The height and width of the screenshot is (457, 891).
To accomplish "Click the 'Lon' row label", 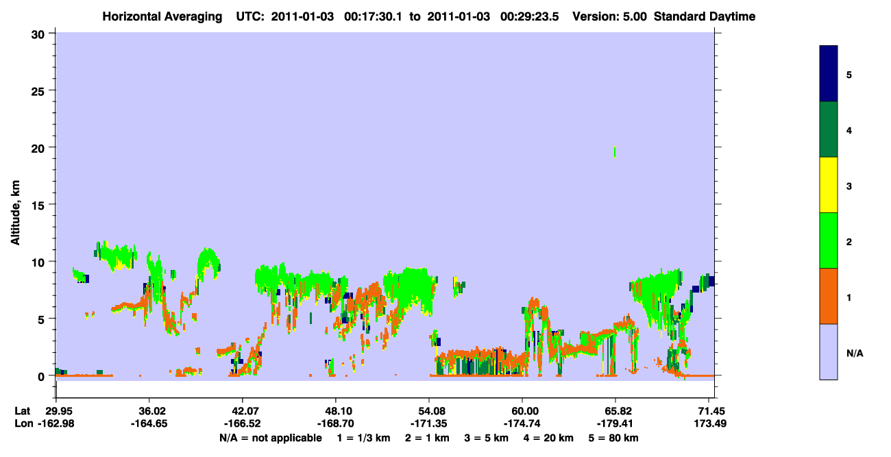I will coord(23,423).
